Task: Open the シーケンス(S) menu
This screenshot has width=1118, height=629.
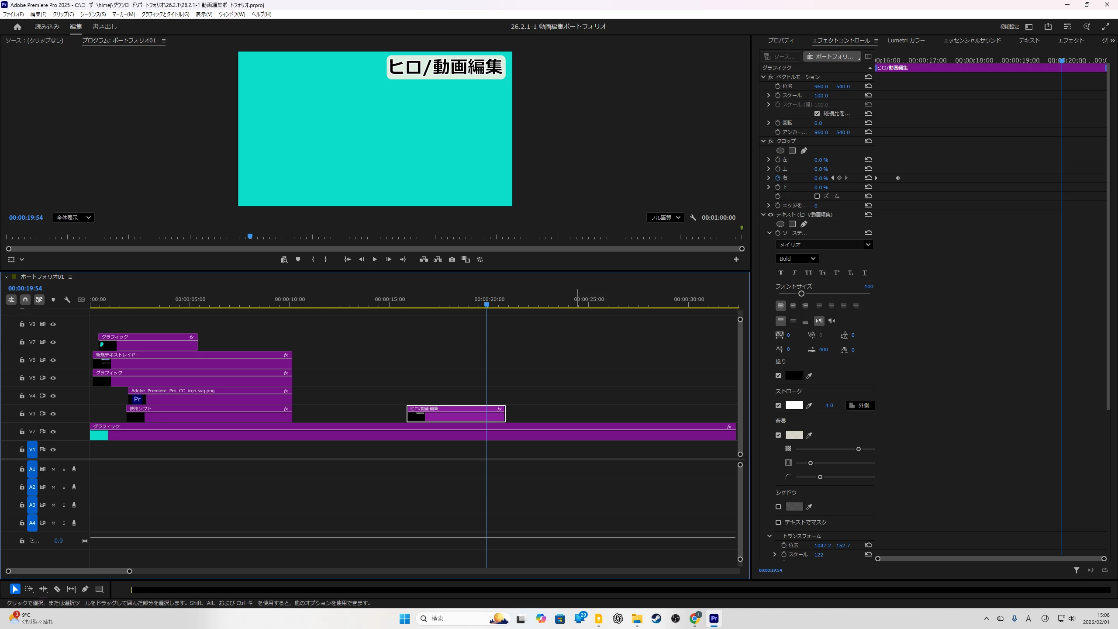Action: pos(93,14)
